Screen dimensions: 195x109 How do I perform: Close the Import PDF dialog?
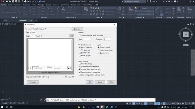pos(115,25)
